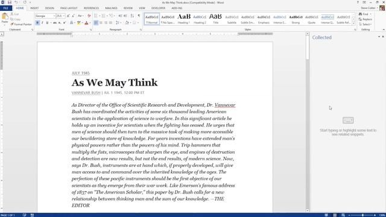Click Find in Editing group

pyautogui.click(x=364, y=14)
